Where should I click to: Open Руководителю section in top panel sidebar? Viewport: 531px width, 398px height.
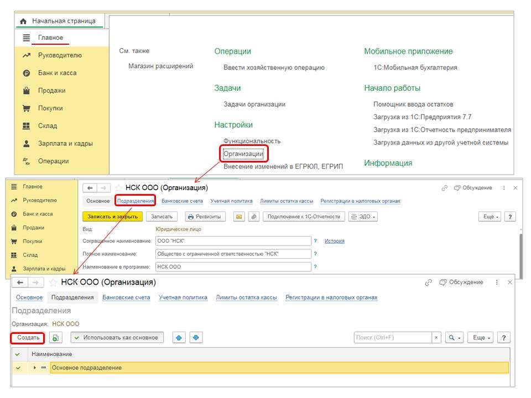click(x=60, y=55)
